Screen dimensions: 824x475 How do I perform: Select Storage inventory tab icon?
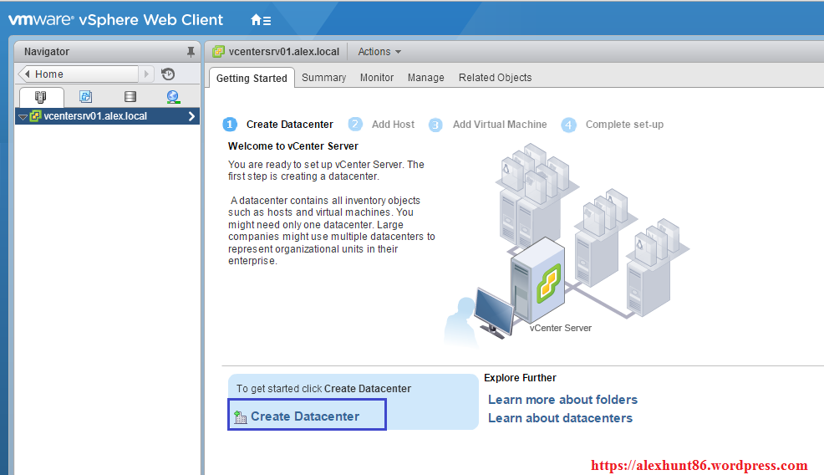point(130,97)
